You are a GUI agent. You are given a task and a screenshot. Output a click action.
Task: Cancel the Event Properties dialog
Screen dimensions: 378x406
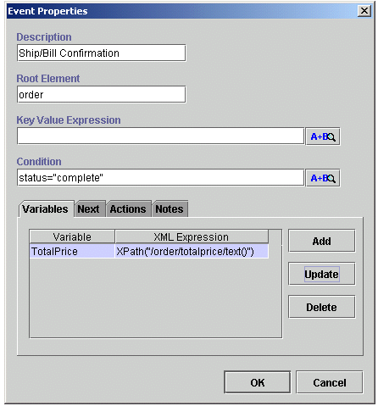pos(329,382)
